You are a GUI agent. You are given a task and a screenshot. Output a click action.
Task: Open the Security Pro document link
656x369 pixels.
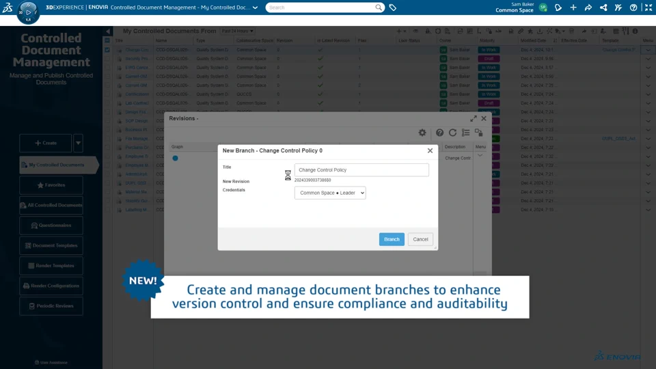(137, 59)
